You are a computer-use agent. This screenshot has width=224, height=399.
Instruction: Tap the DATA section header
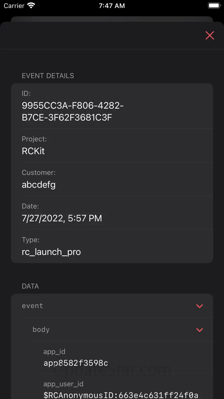(30, 286)
